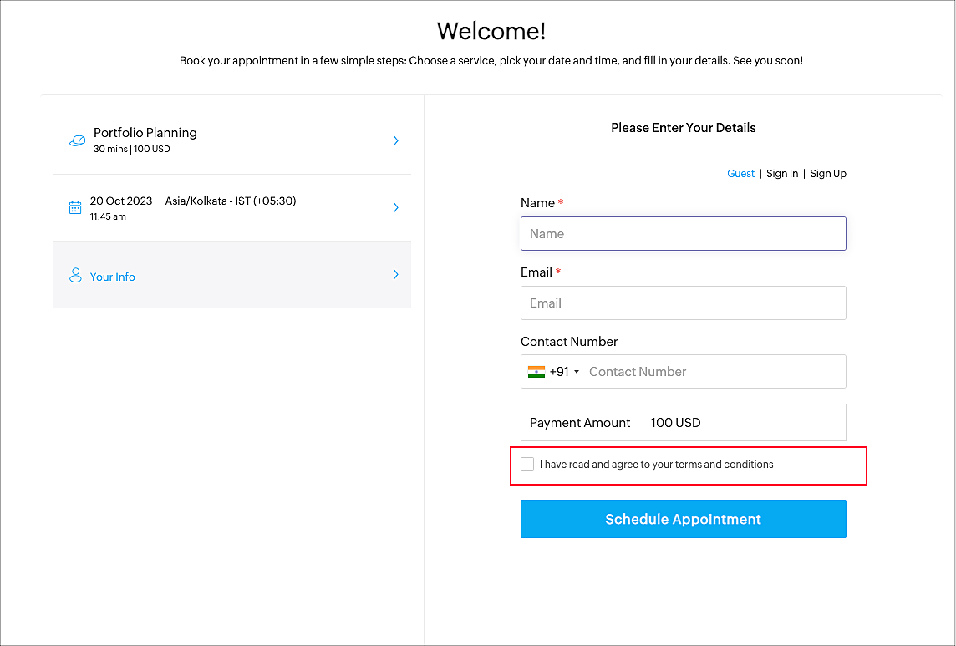Click the Portfolio Planning service title
This screenshot has width=956, height=646.
click(145, 133)
